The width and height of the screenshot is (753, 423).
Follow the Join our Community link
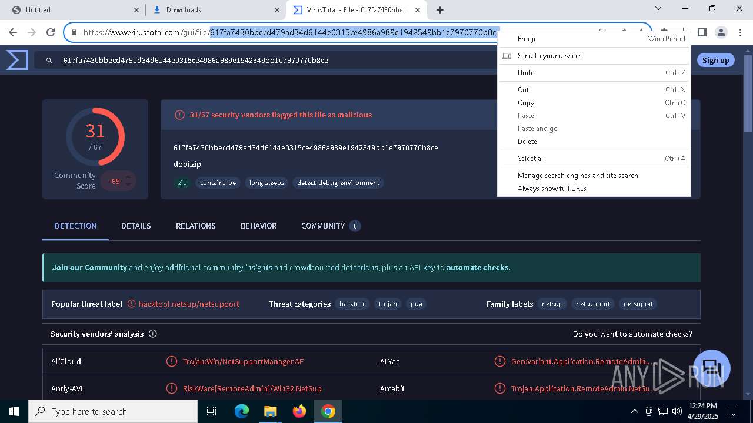[x=89, y=267]
